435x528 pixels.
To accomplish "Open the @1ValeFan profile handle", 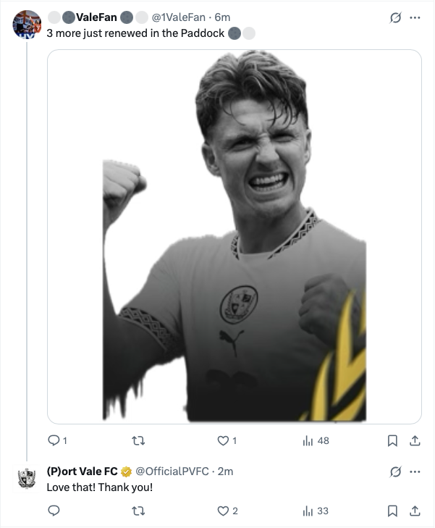I will click(178, 17).
